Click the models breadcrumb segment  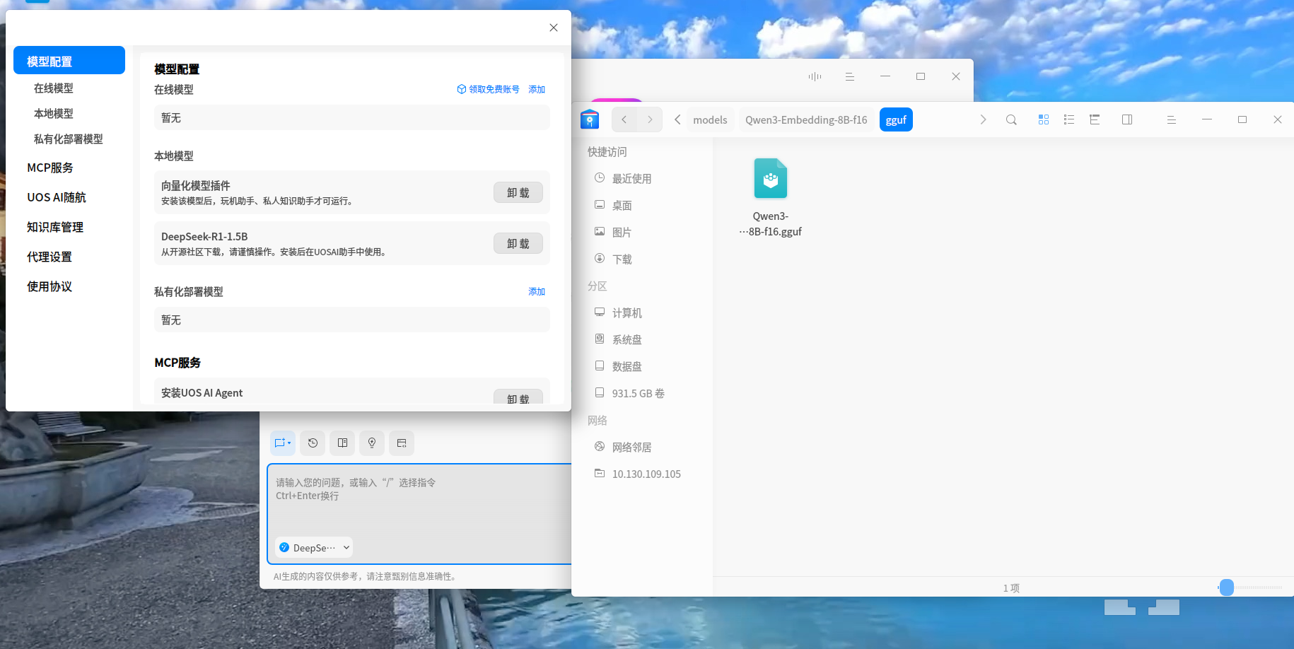pyautogui.click(x=710, y=119)
